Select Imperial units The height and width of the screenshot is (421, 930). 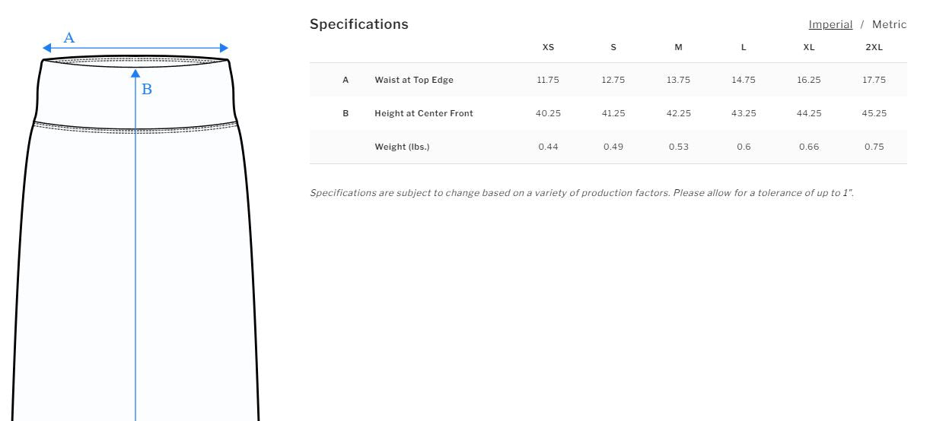coord(830,24)
